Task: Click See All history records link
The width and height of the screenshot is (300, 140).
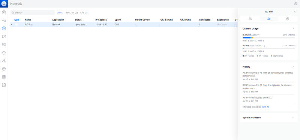Action: click(265, 107)
